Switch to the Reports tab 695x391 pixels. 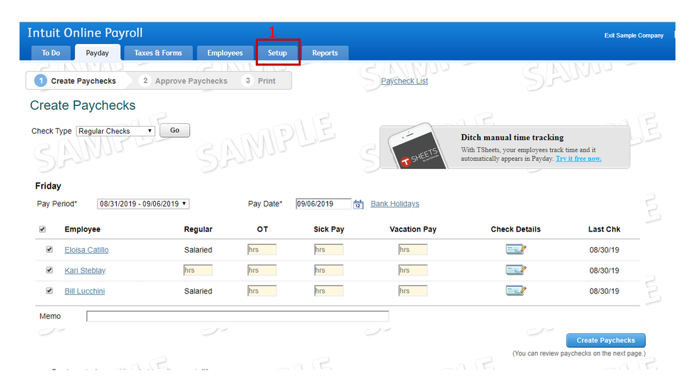[x=325, y=53]
